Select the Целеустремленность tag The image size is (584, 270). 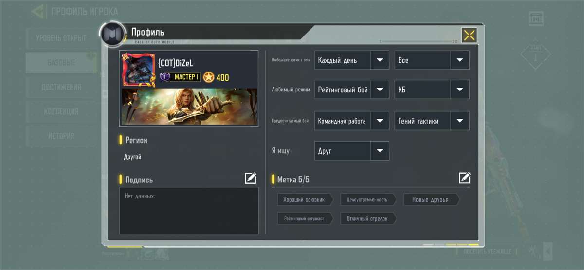368,199
